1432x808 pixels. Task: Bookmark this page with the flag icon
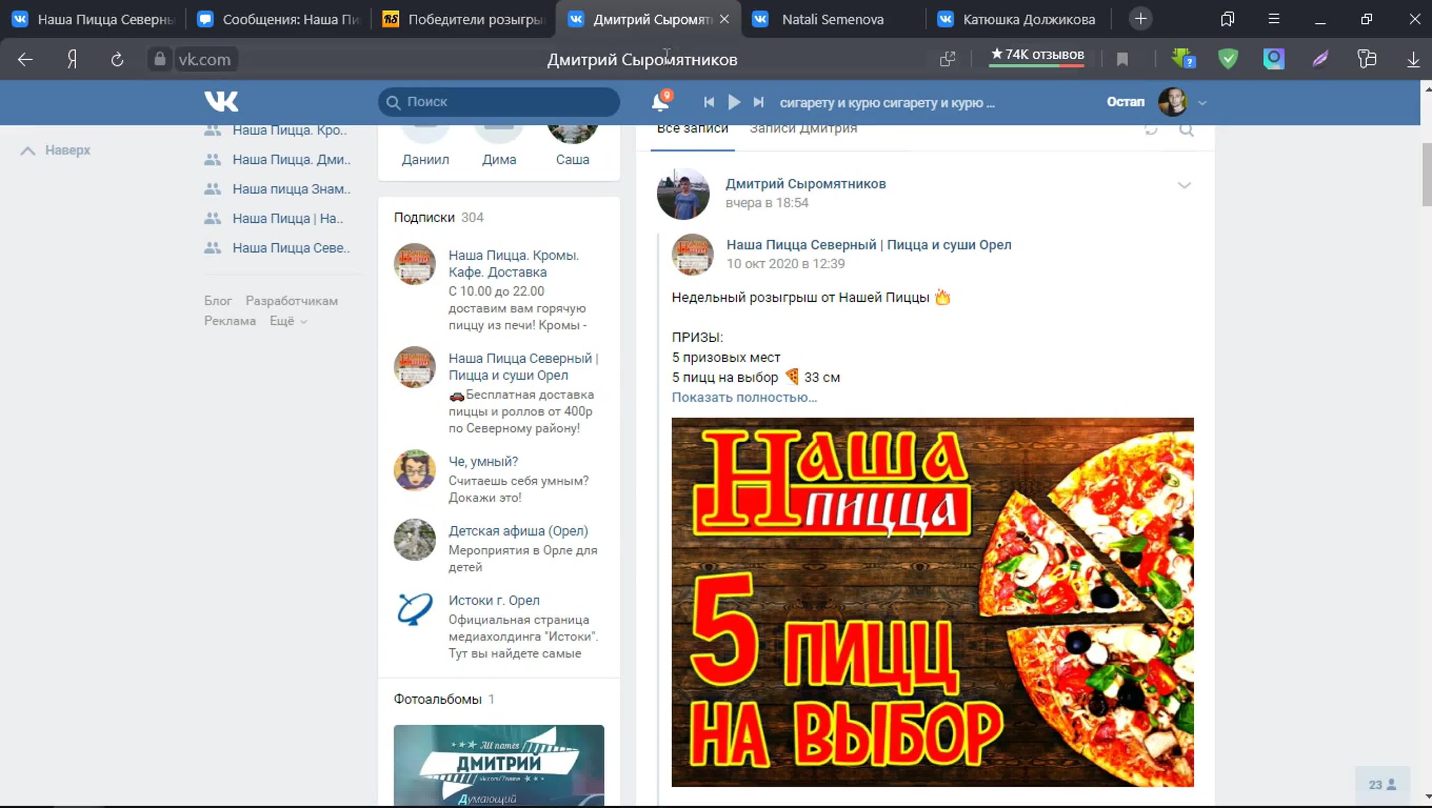click(1122, 59)
